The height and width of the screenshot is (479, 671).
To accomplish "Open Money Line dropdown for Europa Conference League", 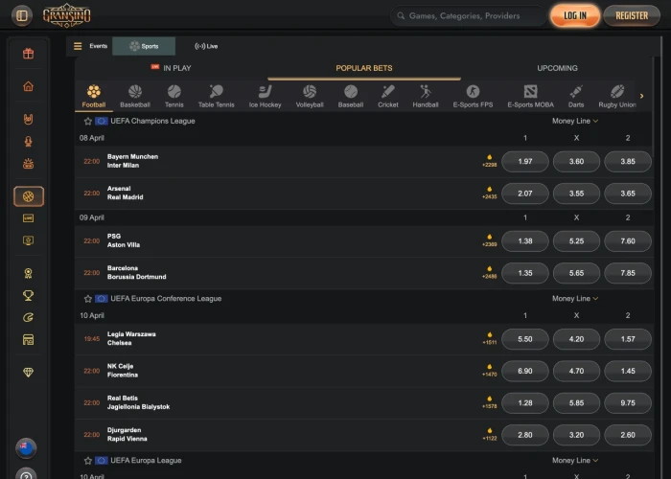I will pos(575,299).
